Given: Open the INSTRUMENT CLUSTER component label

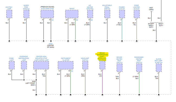Looking at the screenshot, I should tap(66, 59).
